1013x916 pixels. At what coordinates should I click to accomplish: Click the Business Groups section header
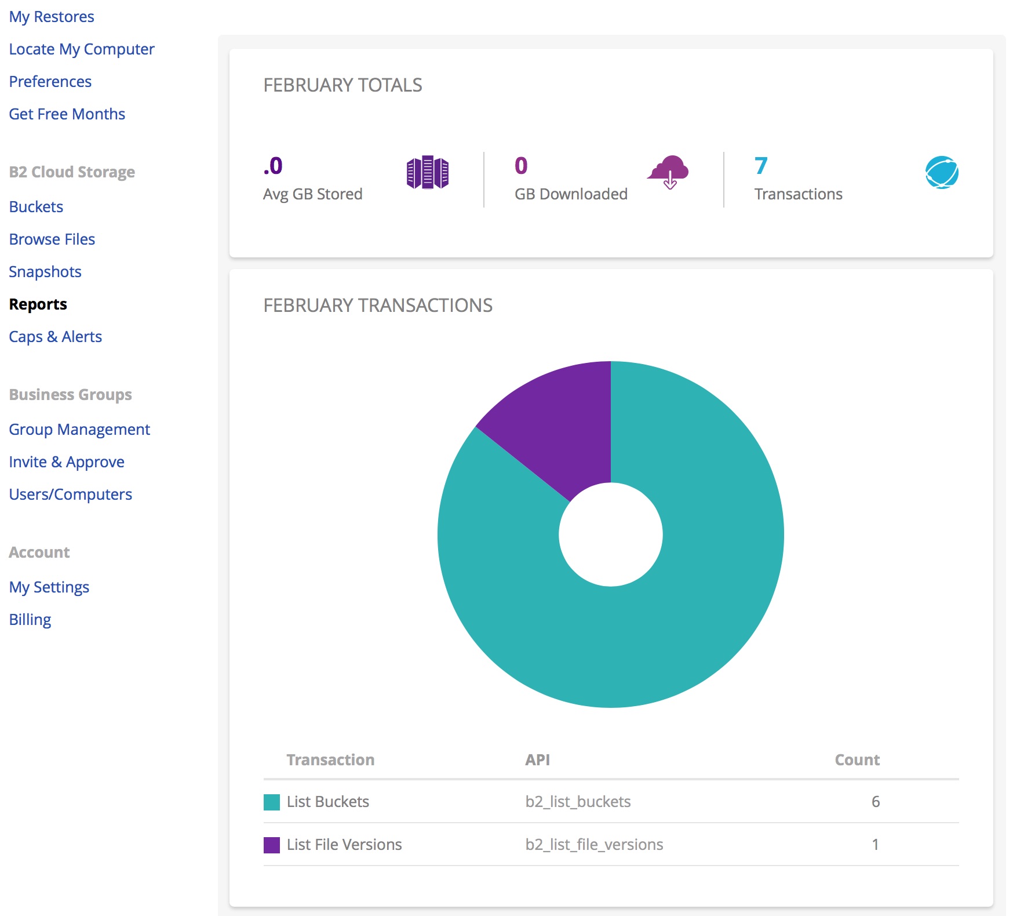coord(71,395)
